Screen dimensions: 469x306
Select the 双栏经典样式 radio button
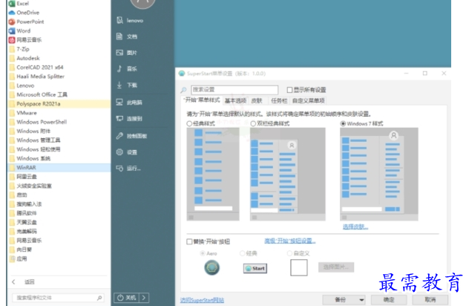click(253, 123)
